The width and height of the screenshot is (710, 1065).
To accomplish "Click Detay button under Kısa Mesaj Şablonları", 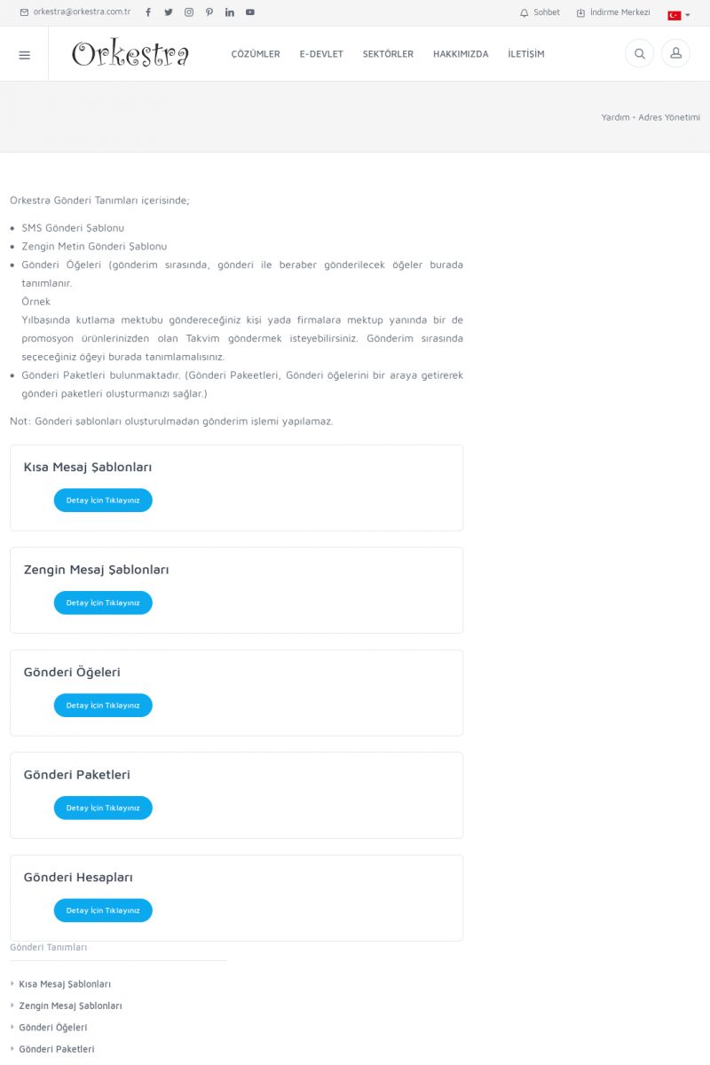I will pos(103,501).
